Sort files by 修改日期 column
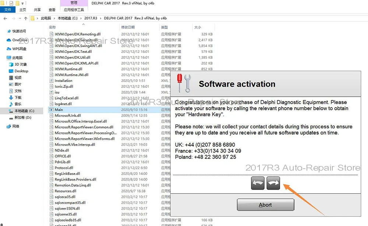The image size is (368, 226). pos(128,27)
